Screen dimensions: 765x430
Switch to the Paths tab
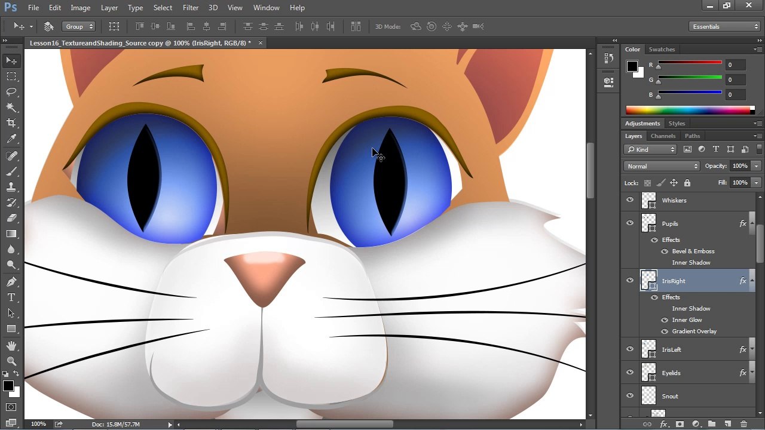point(692,136)
